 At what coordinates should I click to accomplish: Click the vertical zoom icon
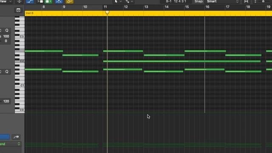tap(255, 2)
